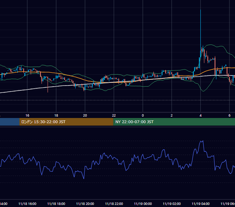This screenshot has height=207, width=235.
Task: Click the 22 hour label on price chart axis
Action: click(x=114, y=116)
